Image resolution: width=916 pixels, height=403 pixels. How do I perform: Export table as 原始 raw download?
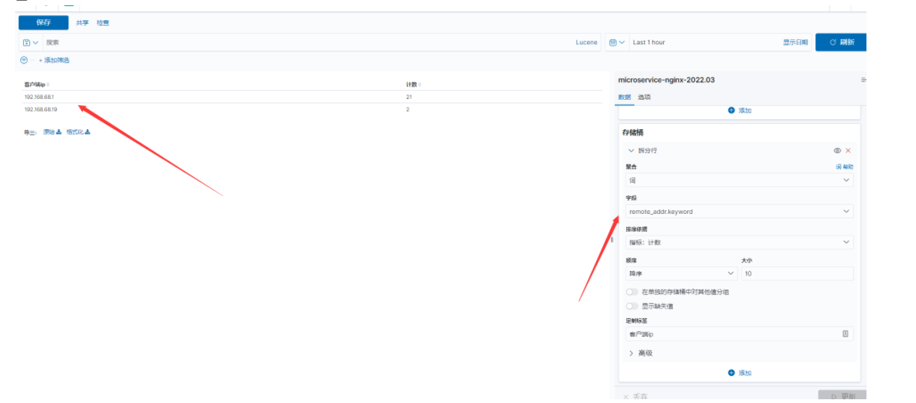(x=53, y=132)
